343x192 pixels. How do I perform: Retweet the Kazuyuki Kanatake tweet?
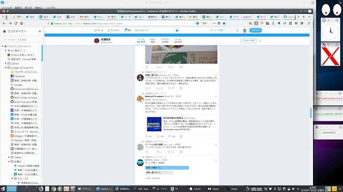pos(158,137)
